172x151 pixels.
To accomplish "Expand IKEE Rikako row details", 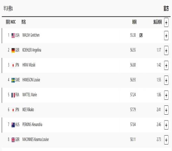I will (x=166, y=110).
